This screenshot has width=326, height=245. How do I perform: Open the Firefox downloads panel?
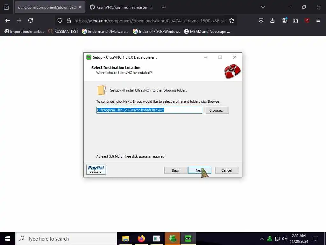[273, 20]
